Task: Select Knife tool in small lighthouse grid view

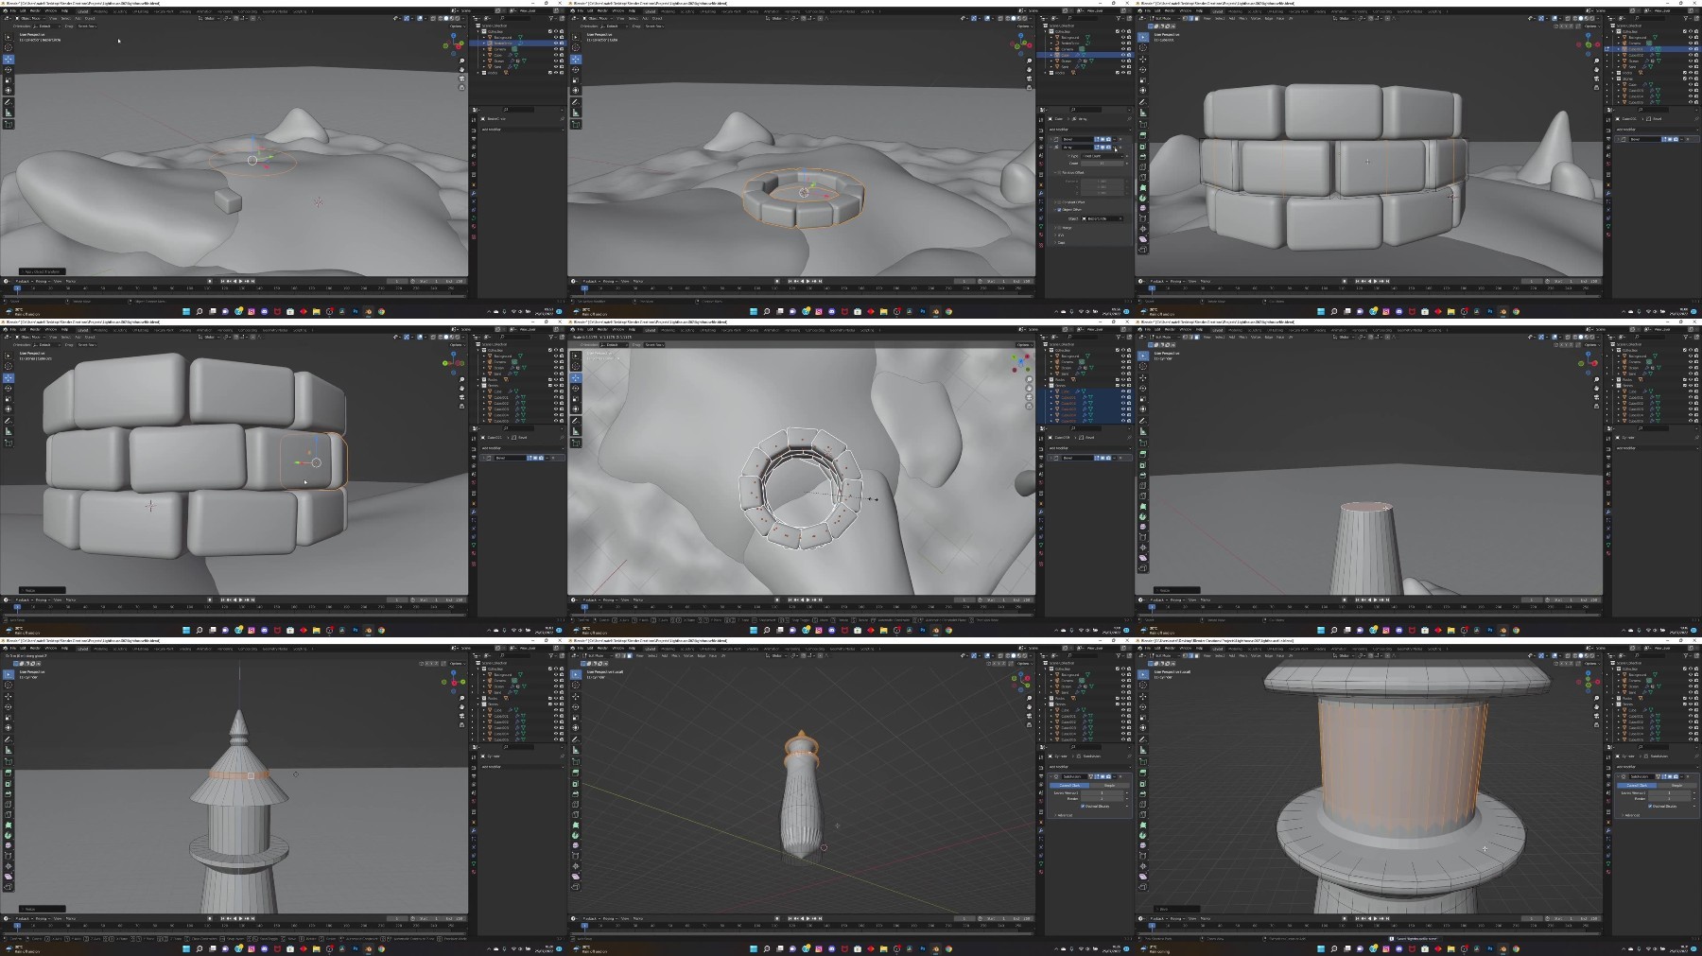Action: point(576,814)
